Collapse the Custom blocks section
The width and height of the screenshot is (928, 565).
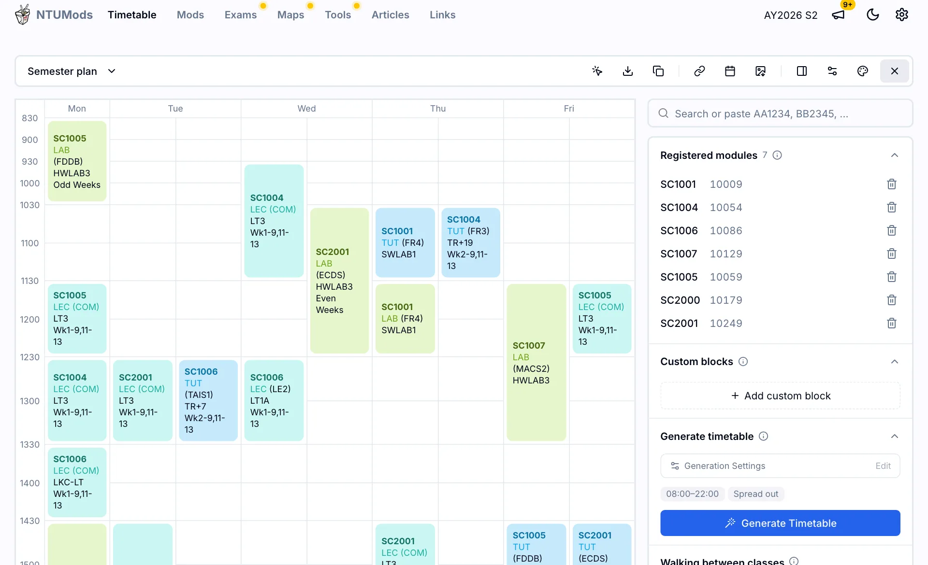(x=895, y=362)
